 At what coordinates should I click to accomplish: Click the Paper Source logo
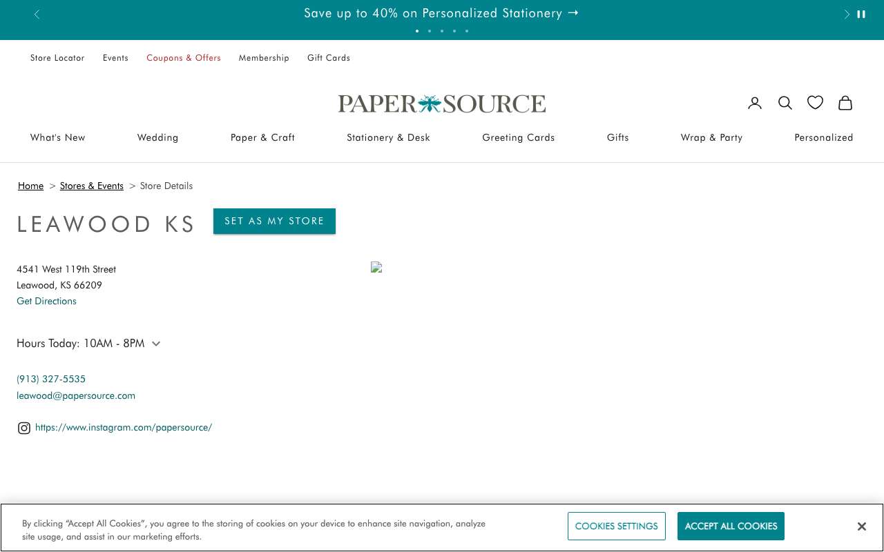[x=442, y=103]
